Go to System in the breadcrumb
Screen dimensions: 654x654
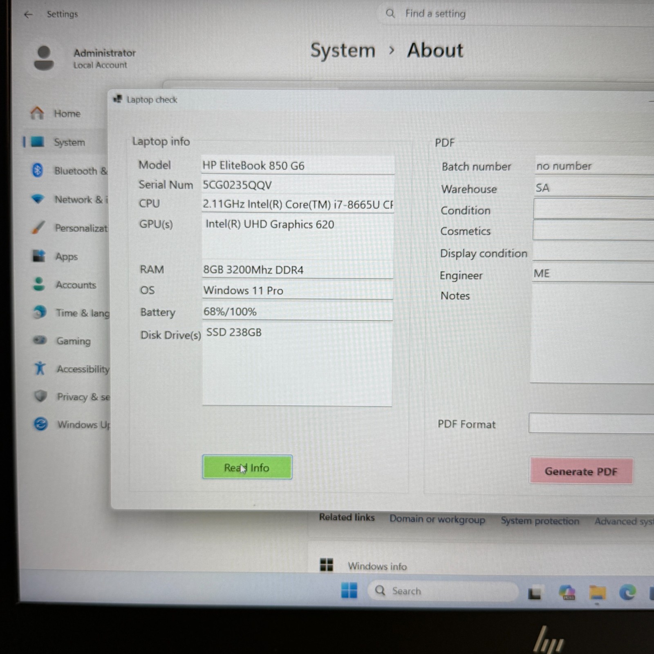click(x=343, y=50)
